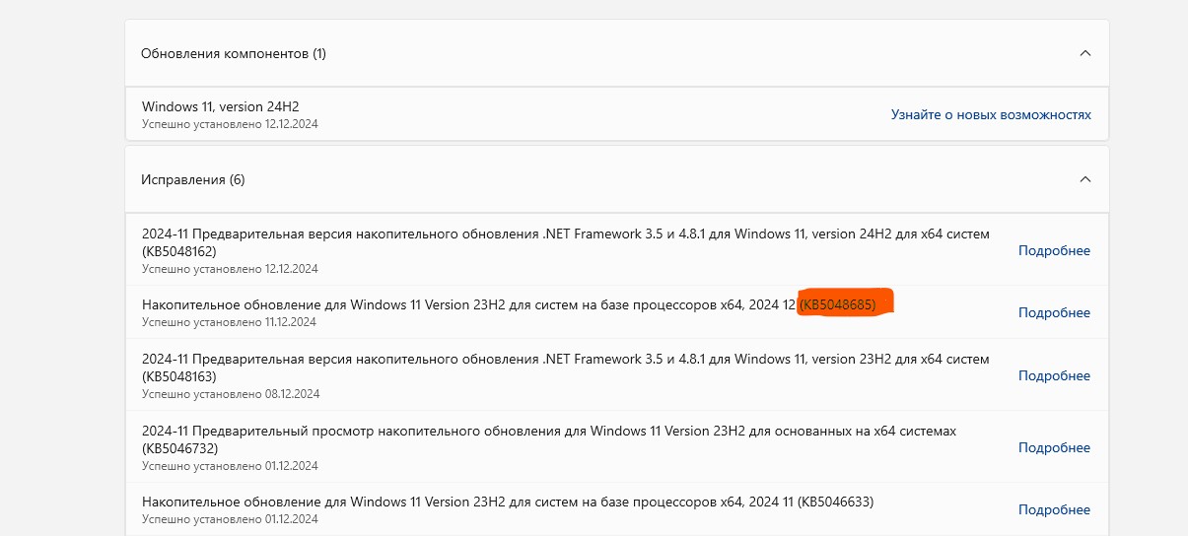Select the KB5046633 cumulative update title
Screen dimensions: 1188x536
(507, 502)
